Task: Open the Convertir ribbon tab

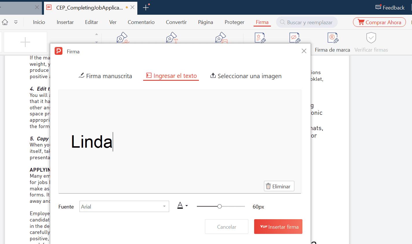Action: tap(176, 22)
